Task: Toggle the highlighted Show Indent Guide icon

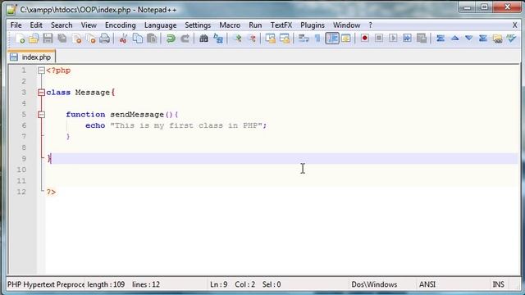Action: (331, 39)
